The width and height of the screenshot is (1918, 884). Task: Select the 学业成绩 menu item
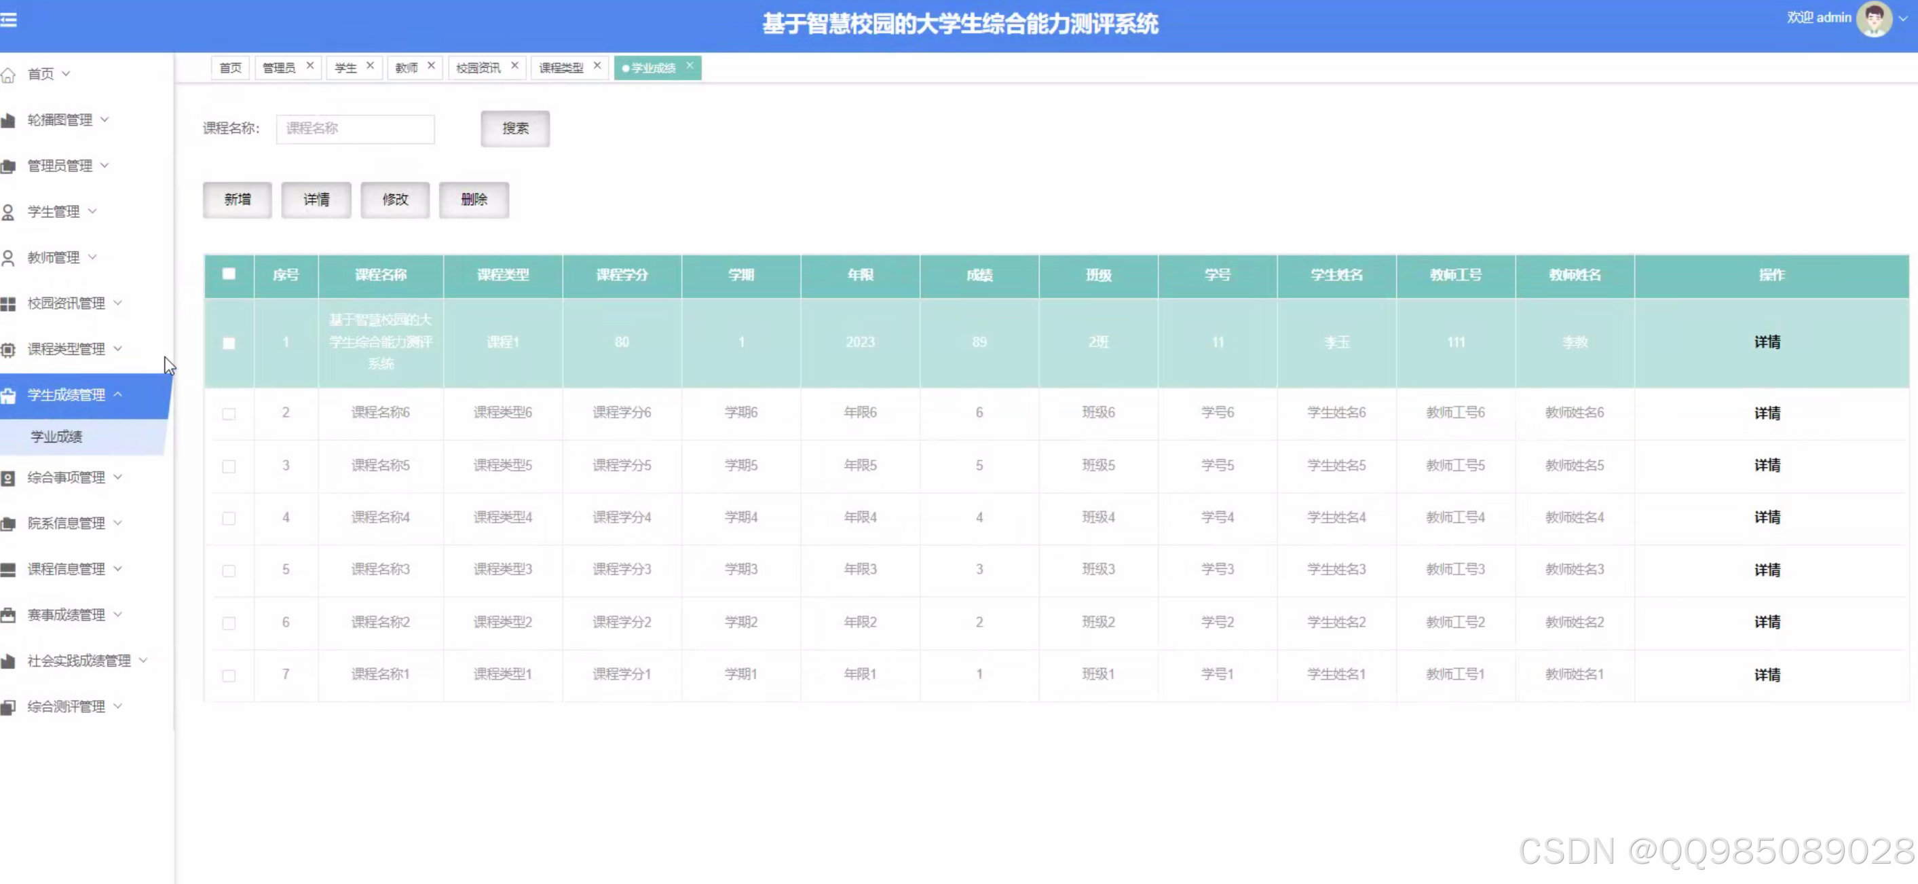click(56, 437)
